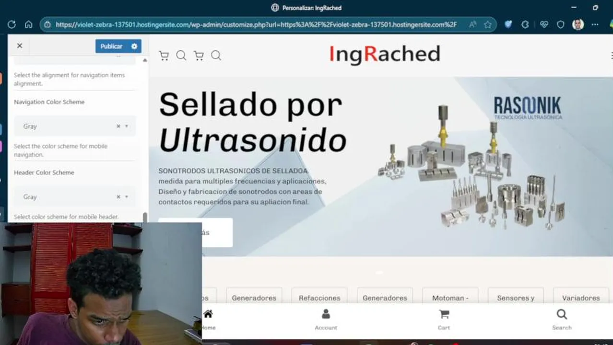
Task: Click the second search magnifier in site header
Action: click(216, 56)
